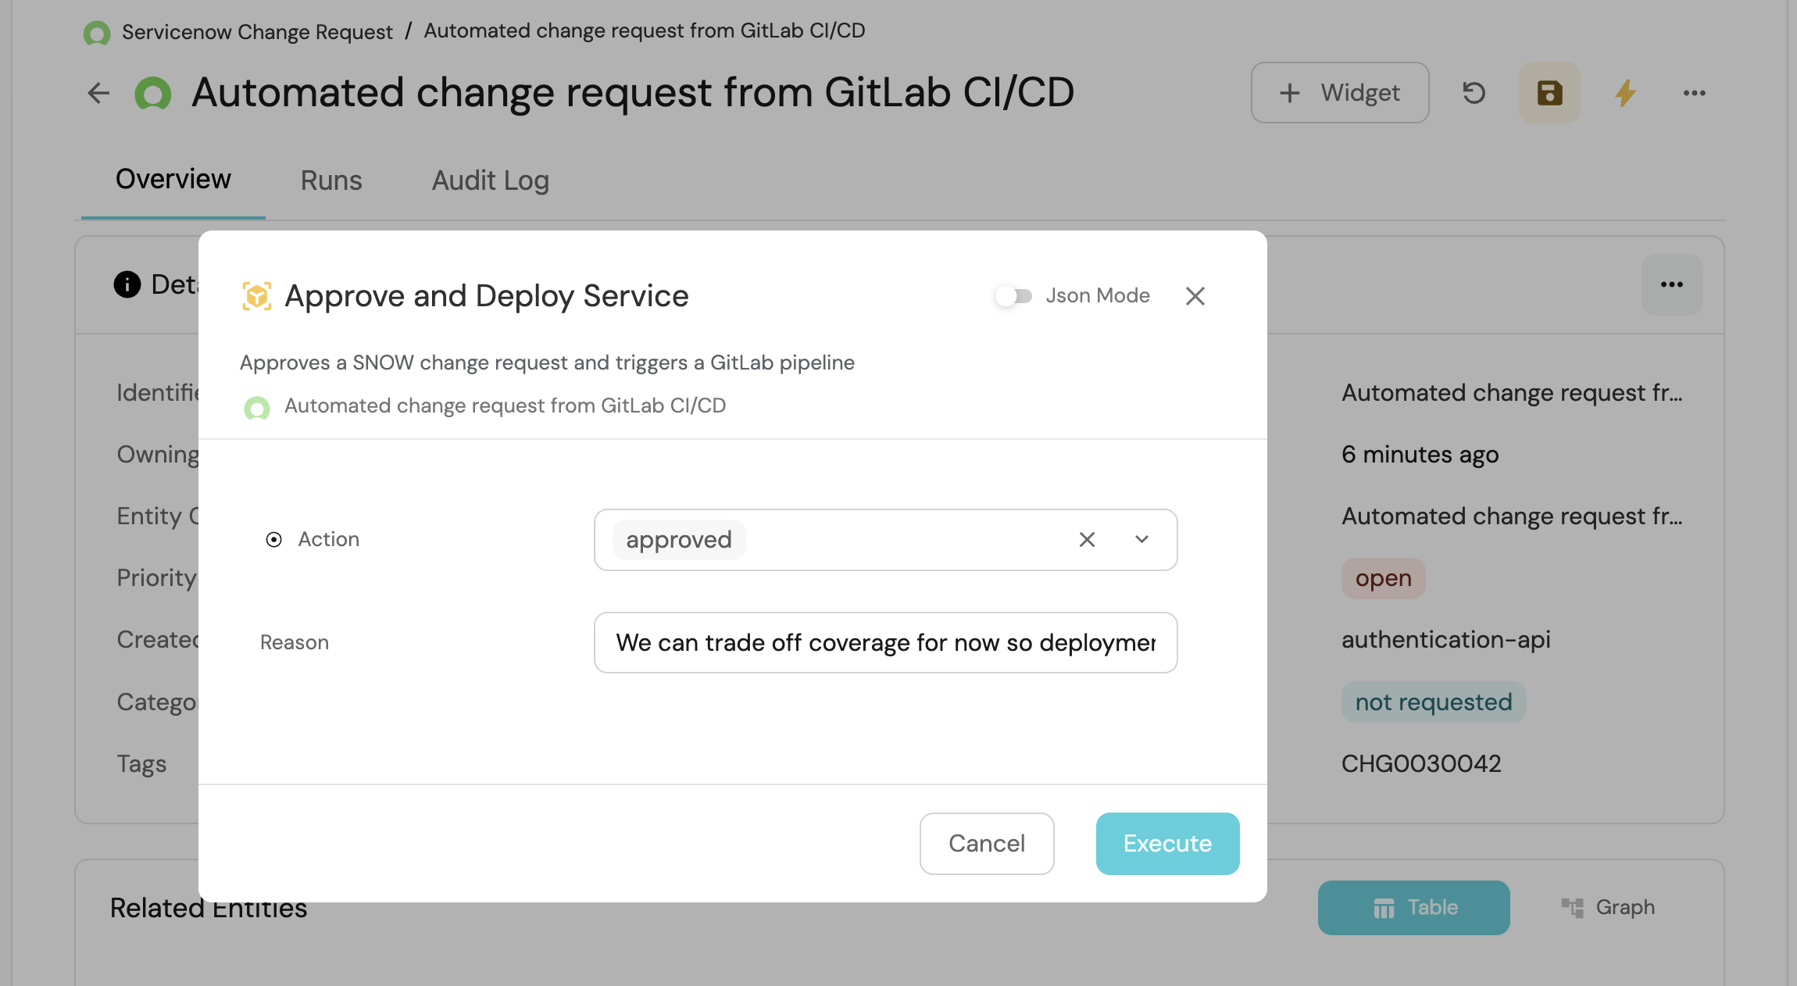Click the back arrow icon

98,93
